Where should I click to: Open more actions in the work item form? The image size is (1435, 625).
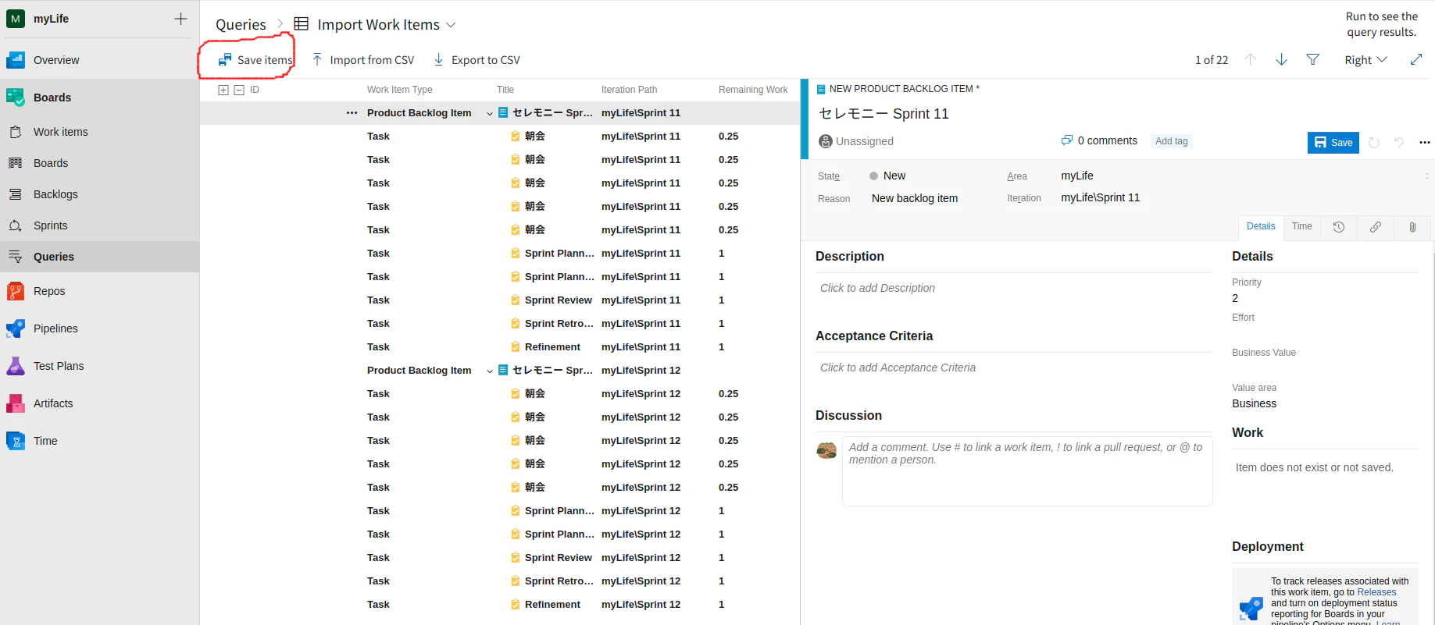pyautogui.click(x=1425, y=142)
